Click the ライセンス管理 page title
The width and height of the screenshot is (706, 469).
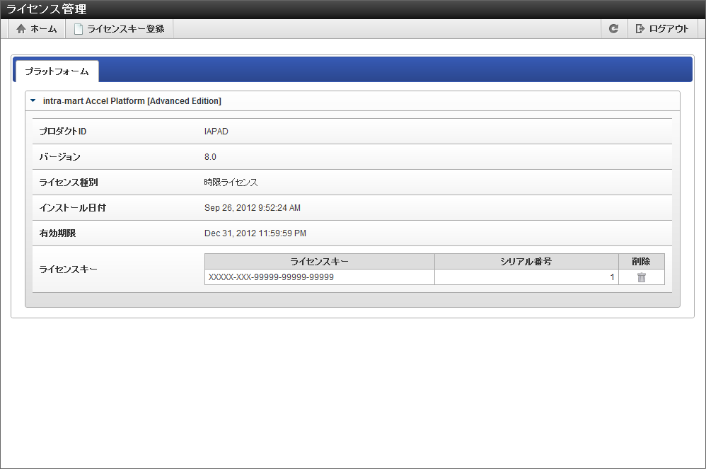point(46,9)
